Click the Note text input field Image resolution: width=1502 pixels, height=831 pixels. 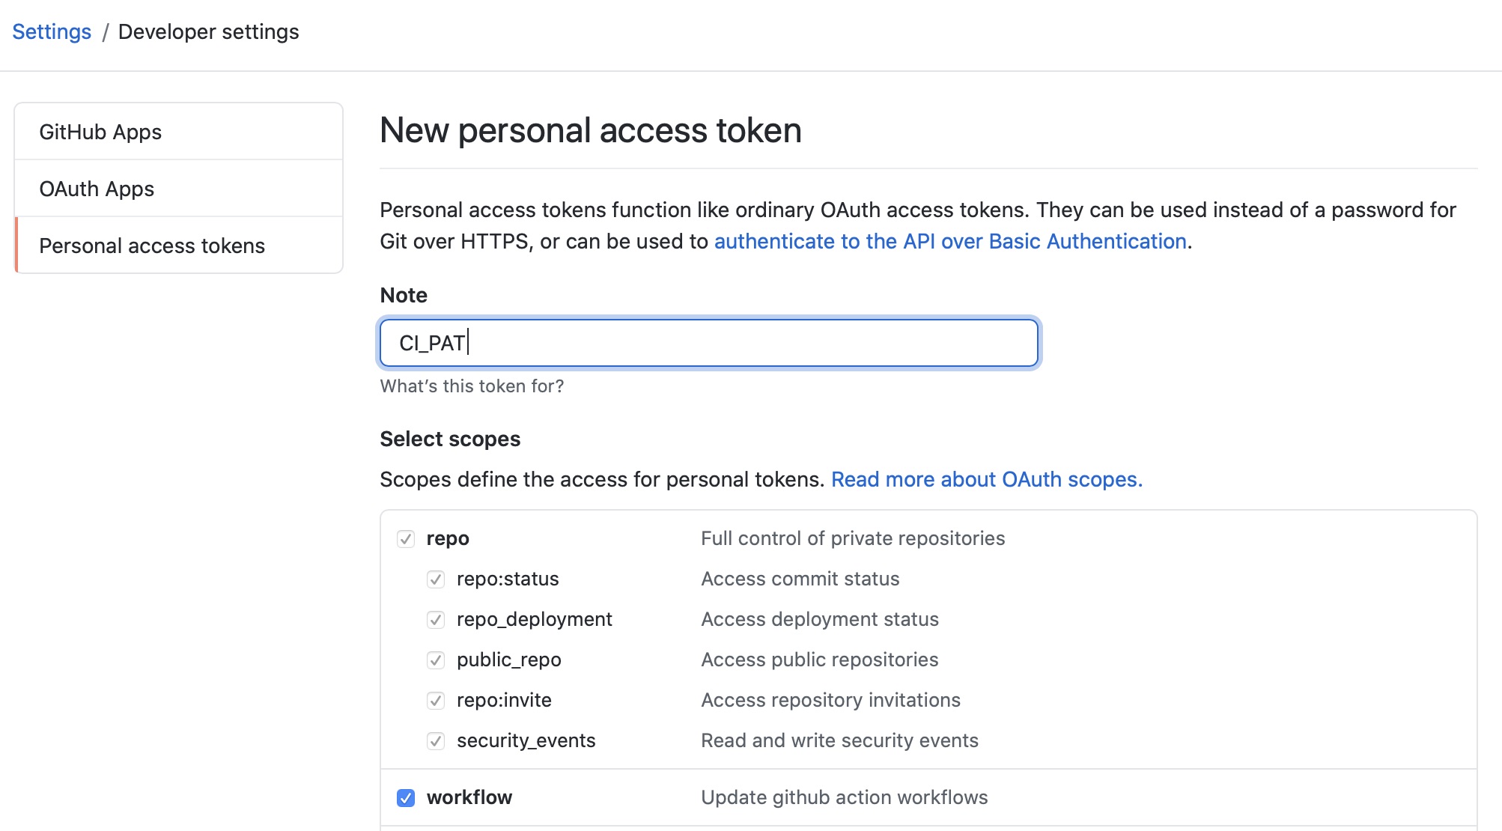(709, 343)
